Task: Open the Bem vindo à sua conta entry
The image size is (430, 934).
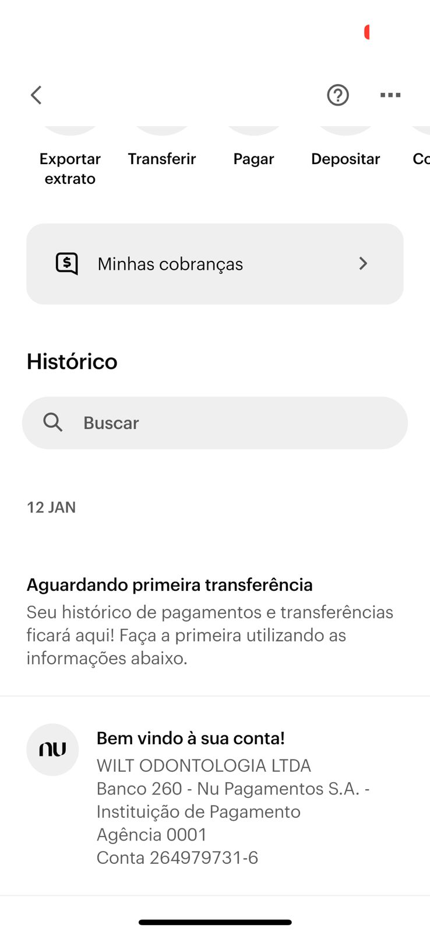Action: 191,738
